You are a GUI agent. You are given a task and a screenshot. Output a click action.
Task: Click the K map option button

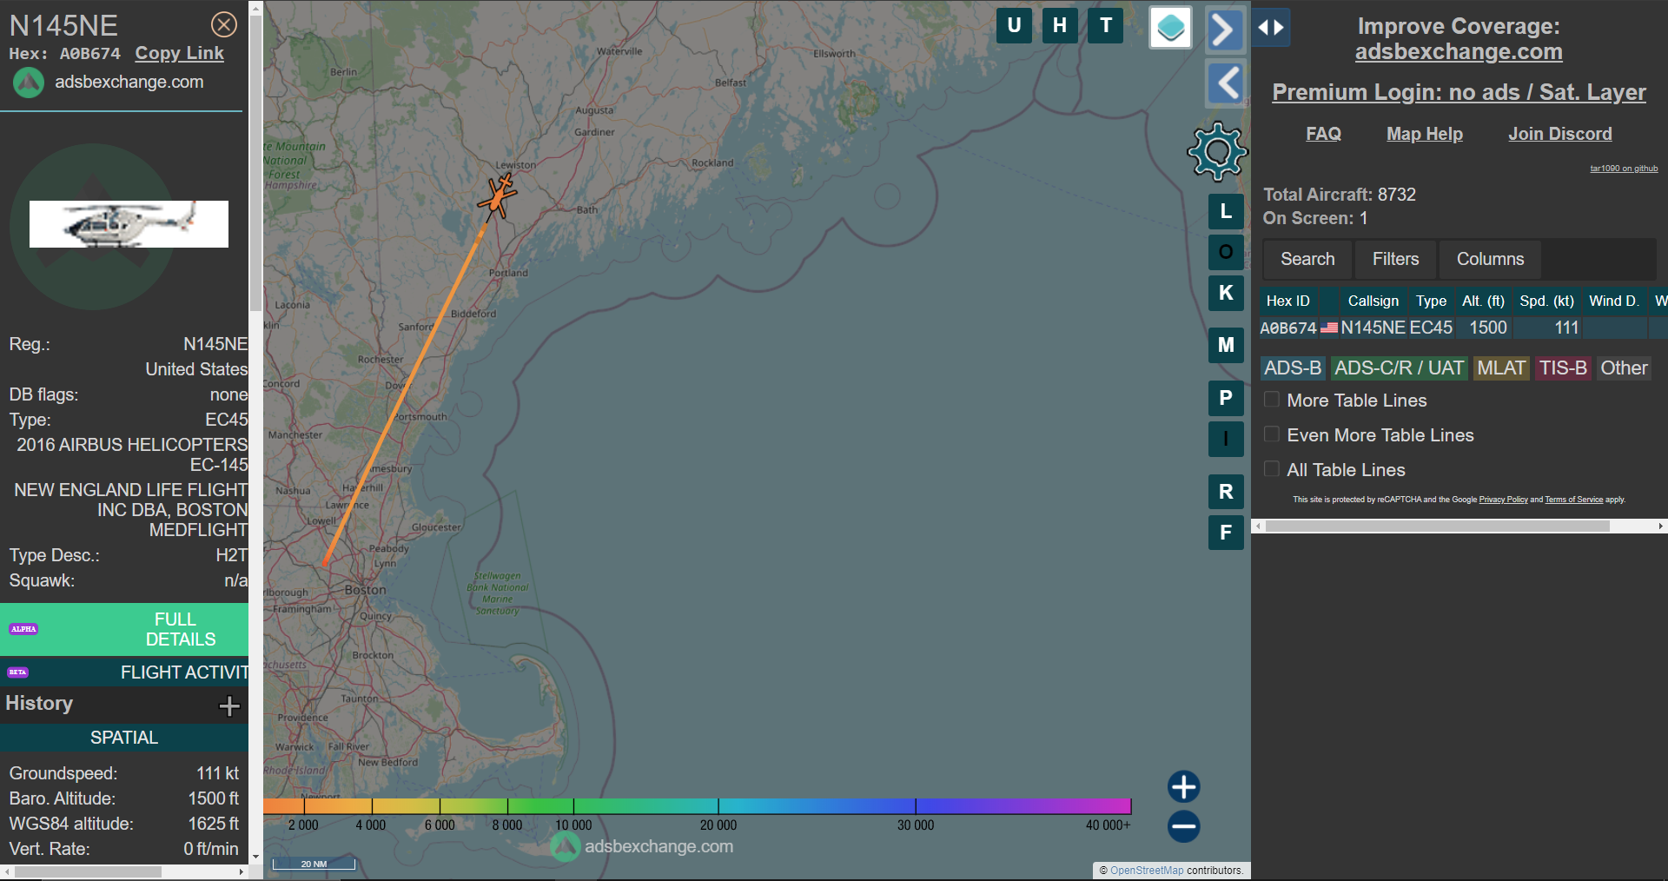(x=1226, y=293)
